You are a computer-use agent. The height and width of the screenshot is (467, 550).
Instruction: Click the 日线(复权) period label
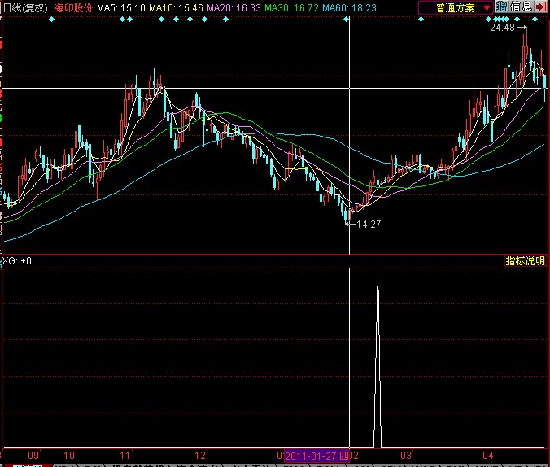(24, 7)
